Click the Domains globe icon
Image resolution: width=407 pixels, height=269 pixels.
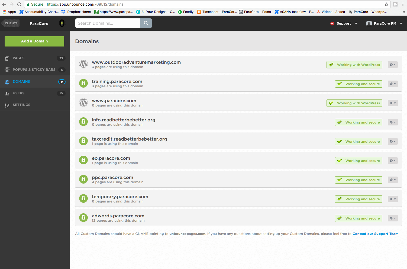click(x=7, y=82)
